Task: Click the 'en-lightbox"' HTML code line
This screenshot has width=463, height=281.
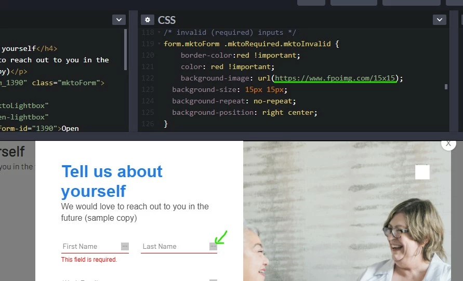Action: [x=24, y=117]
